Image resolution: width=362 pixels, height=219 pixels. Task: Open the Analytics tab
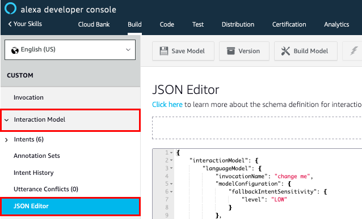pyautogui.click(x=336, y=24)
